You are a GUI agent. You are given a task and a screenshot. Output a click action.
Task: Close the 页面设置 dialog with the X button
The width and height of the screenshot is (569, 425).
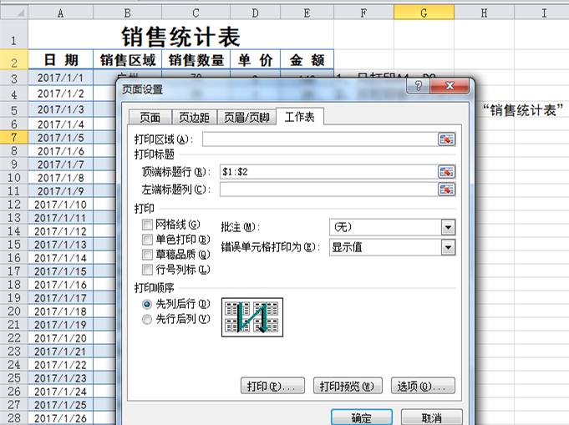[450, 86]
